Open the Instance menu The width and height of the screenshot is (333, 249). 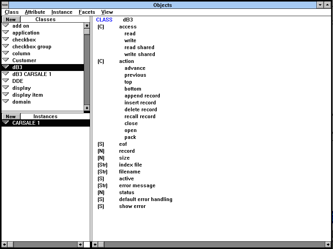coord(62,12)
